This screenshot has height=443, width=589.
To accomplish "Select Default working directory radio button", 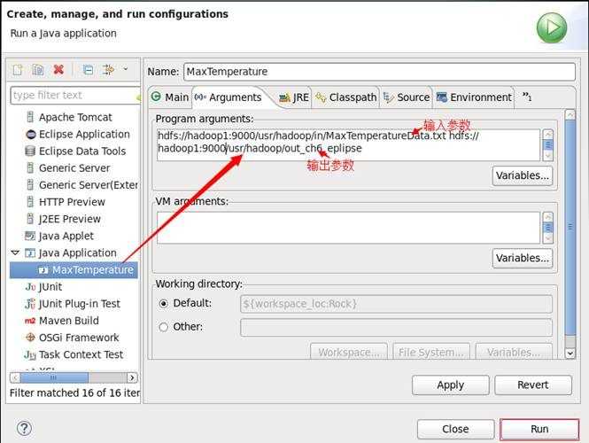I will coord(163,304).
